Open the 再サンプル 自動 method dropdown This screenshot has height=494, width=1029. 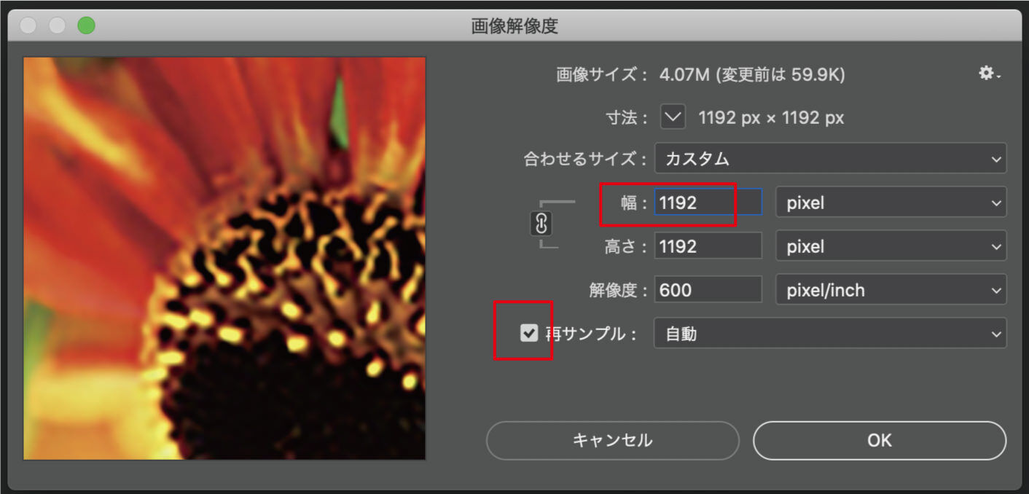[830, 333]
